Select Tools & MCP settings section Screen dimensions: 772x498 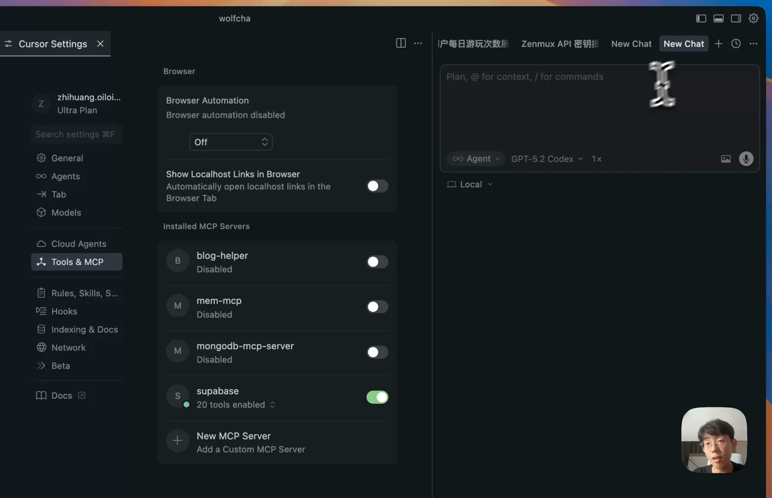click(x=77, y=262)
